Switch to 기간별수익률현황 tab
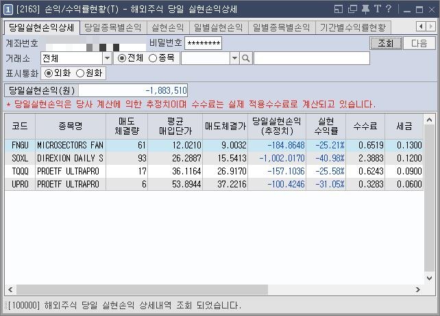The image size is (440, 316). click(353, 27)
